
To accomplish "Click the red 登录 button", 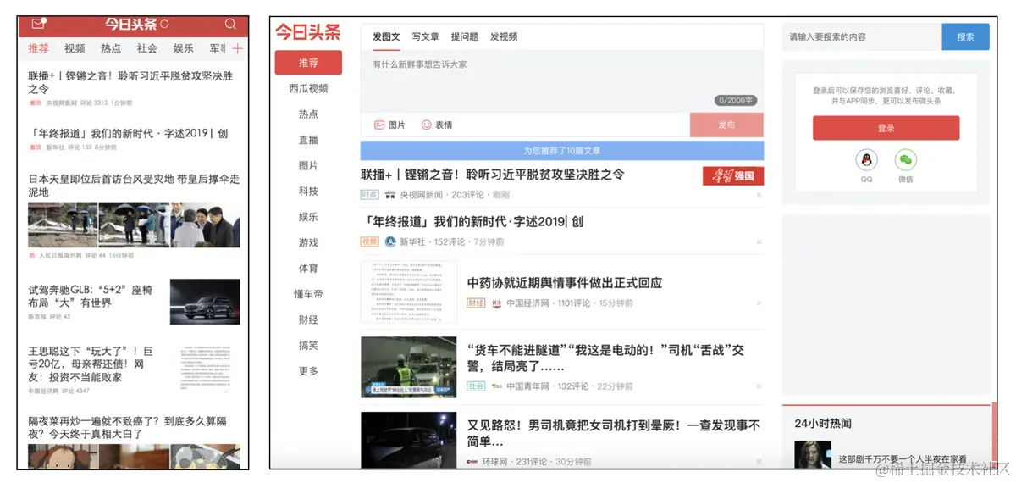I will [886, 128].
